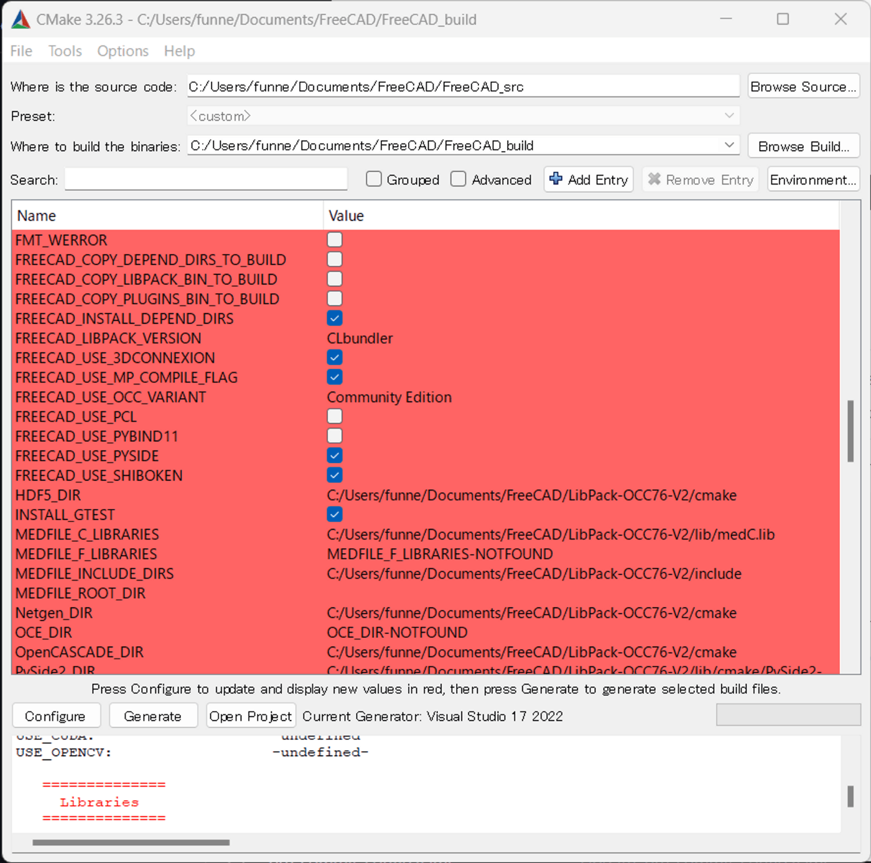The image size is (871, 863).
Task: Click the Browse Build button
Action: 804,146
